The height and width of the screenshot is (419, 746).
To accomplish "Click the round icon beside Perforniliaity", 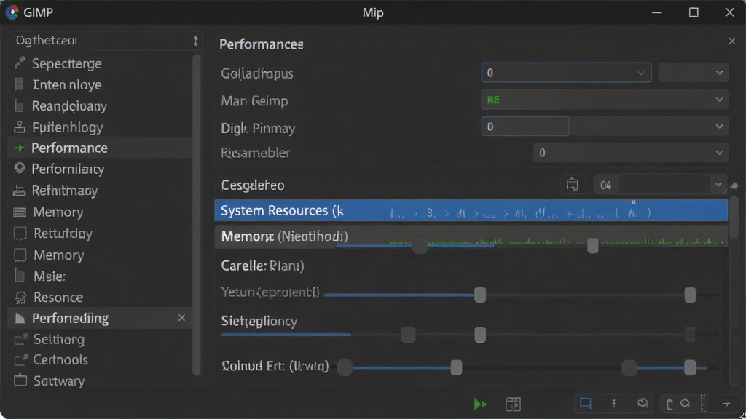I will point(20,168).
